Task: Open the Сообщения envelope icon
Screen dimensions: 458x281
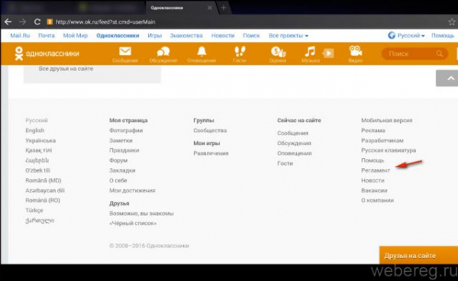Action: point(125,52)
